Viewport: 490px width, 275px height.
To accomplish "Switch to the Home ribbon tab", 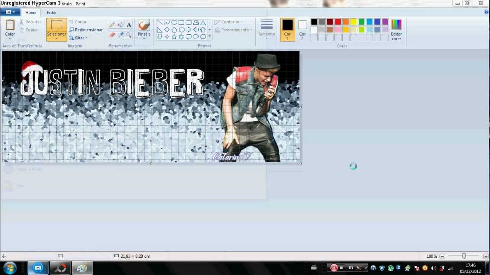I will 31,13.
